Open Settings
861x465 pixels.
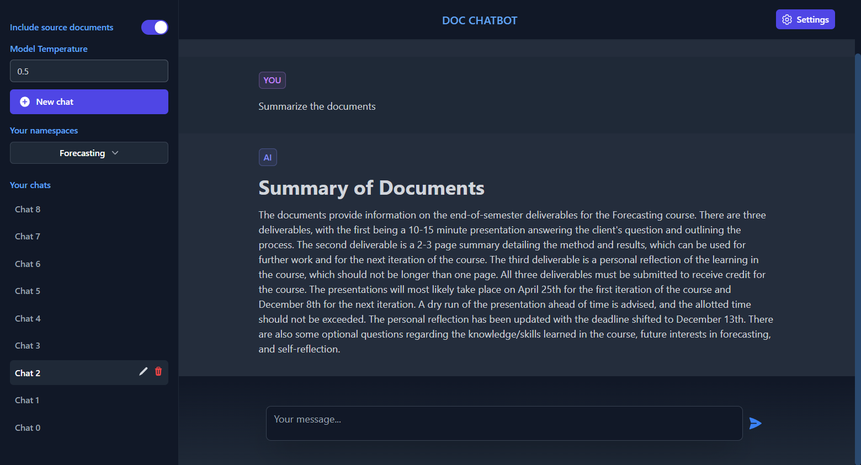point(805,19)
